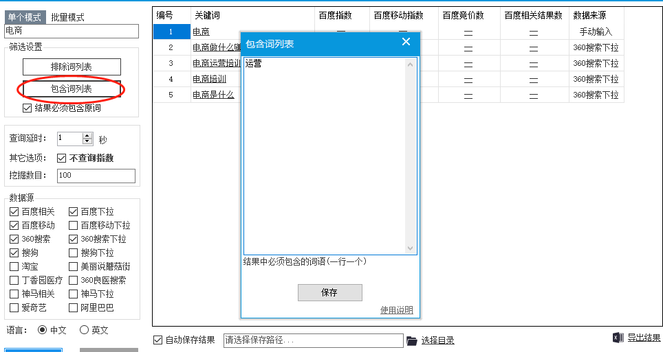Image resolution: width=663 pixels, height=352 pixels.
Task: Select 中文 language radio button
Action: (x=42, y=330)
